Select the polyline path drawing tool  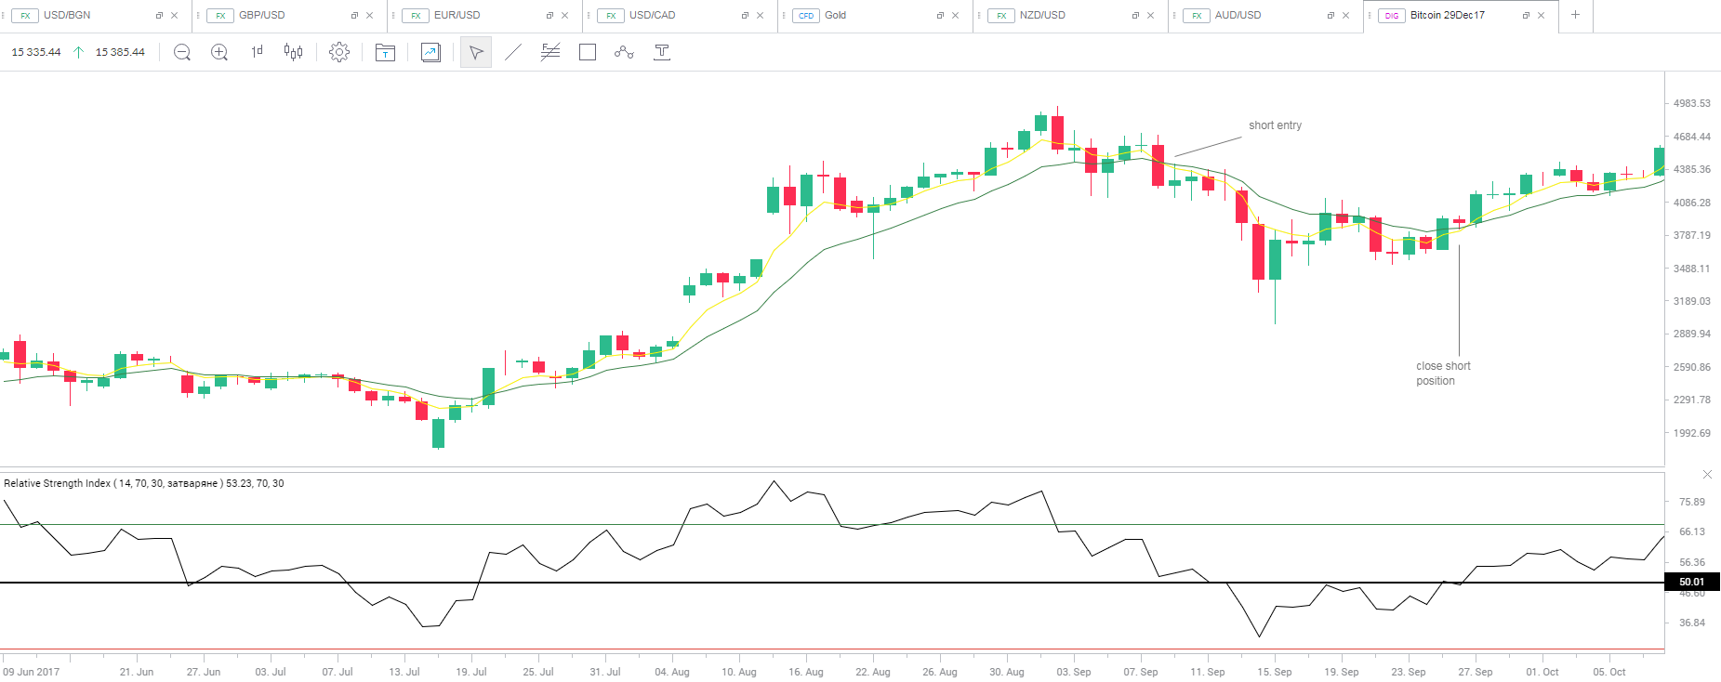[624, 53]
